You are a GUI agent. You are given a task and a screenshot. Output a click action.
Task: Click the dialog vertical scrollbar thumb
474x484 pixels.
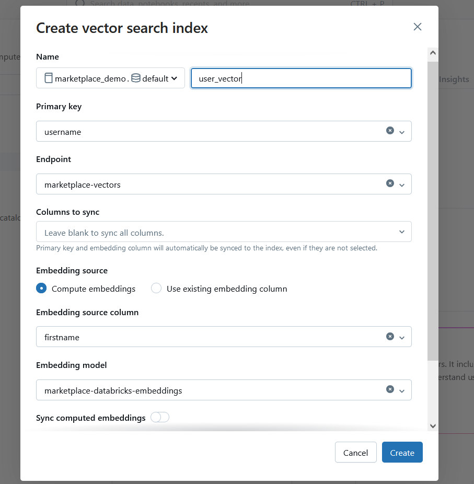coord(432,209)
